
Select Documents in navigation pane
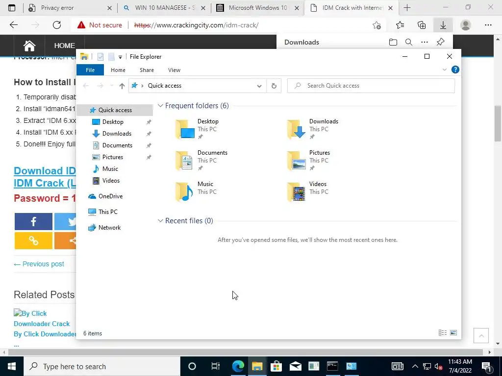tap(117, 145)
